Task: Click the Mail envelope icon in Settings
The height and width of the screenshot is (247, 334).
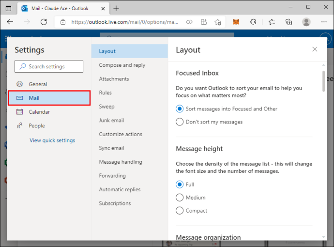Action: tap(19, 98)
